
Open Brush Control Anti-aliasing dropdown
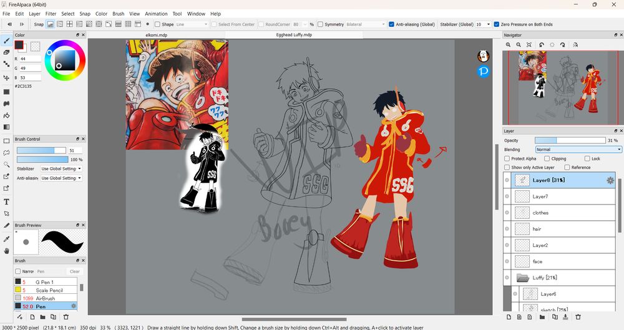pyautogui.click(x=61, y=178)
